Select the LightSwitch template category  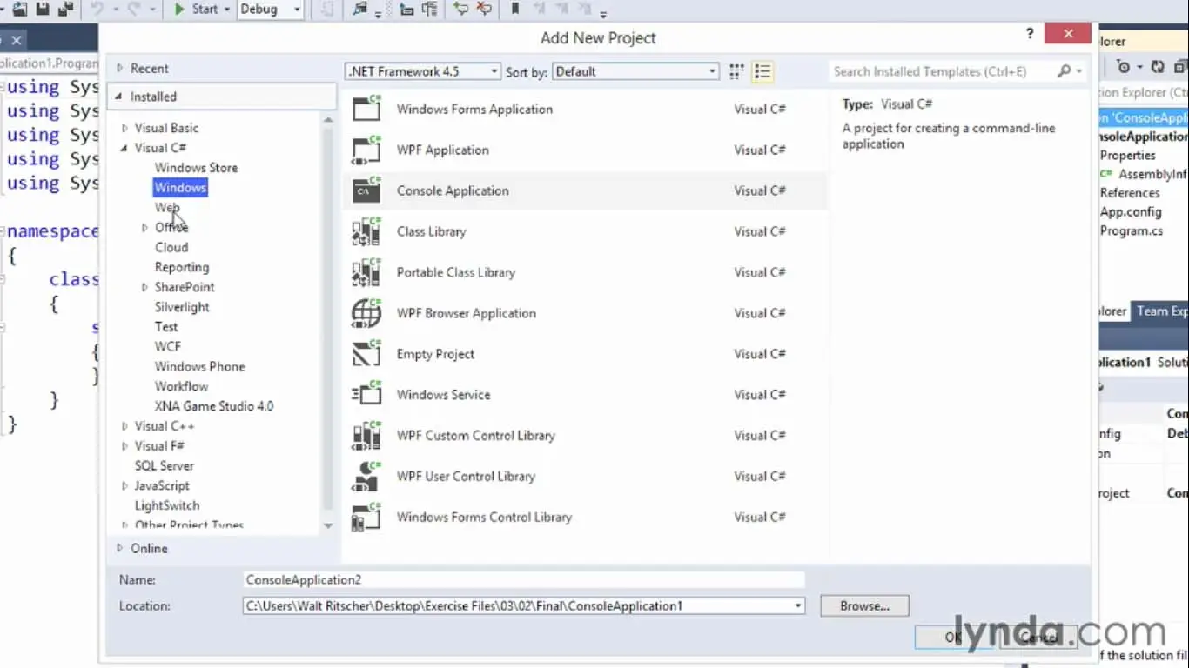pyautogui.click(x=167, y=505)
